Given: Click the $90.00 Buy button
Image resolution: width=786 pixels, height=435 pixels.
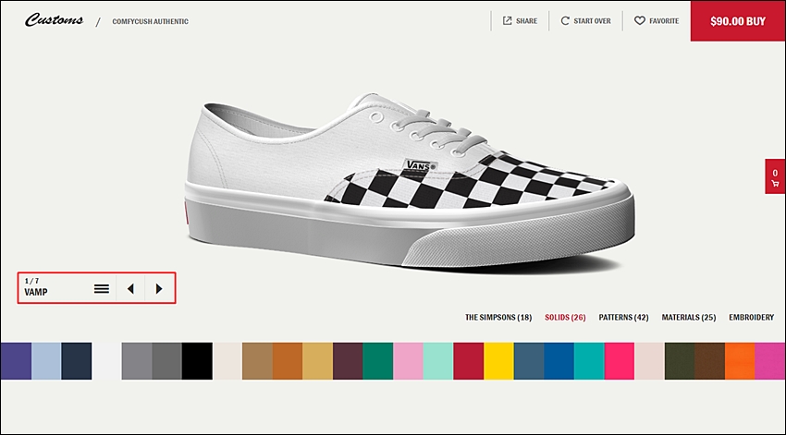Looking at the screenshot, I should (738, 21).
